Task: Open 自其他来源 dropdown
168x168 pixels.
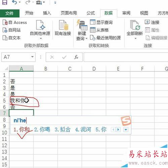Action: point(40,30)
